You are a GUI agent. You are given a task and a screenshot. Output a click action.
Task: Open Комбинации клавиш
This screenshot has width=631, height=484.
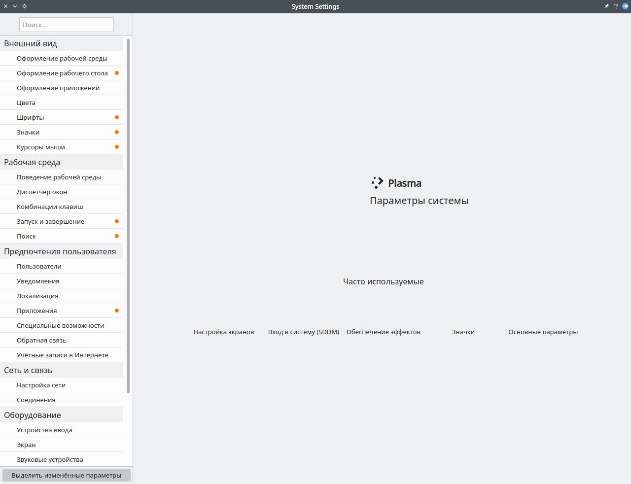(62, 207)
